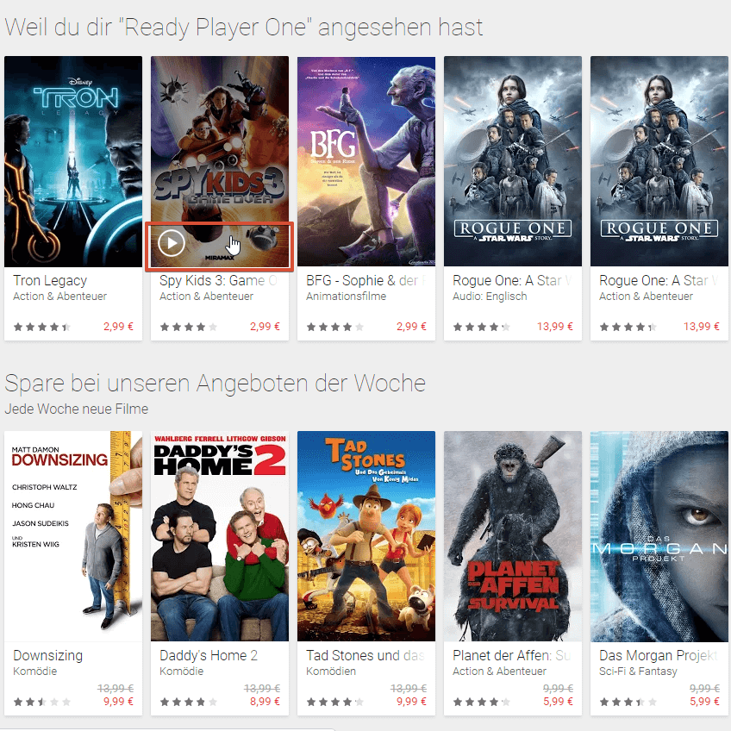Select Action & Abenteuer genre under Planet der Affen
This screenshot has width=731, height=731.
[x=499, y=671]
